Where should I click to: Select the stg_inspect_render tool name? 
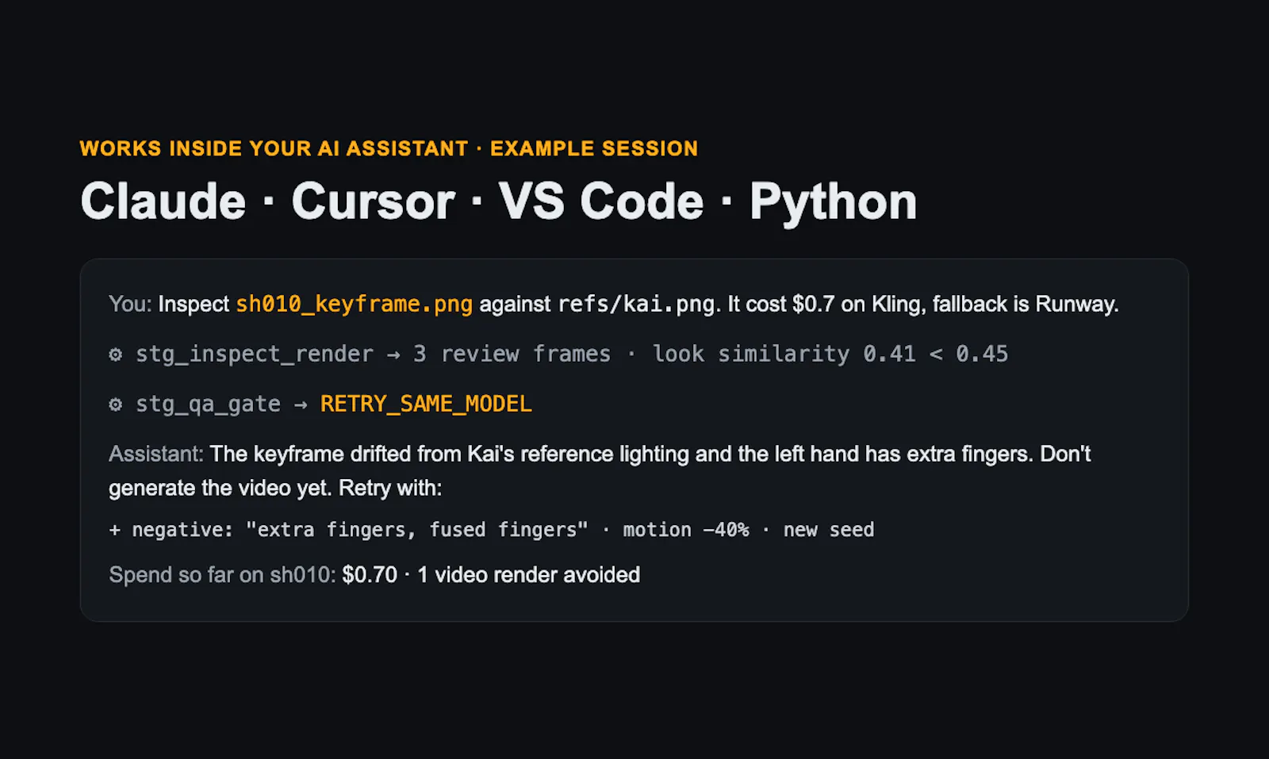tap(255, 355)
